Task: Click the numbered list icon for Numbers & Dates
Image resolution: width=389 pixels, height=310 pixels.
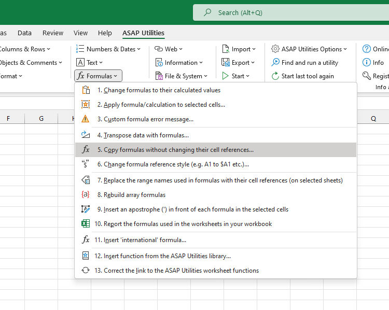Action: (x=80, y=49)
